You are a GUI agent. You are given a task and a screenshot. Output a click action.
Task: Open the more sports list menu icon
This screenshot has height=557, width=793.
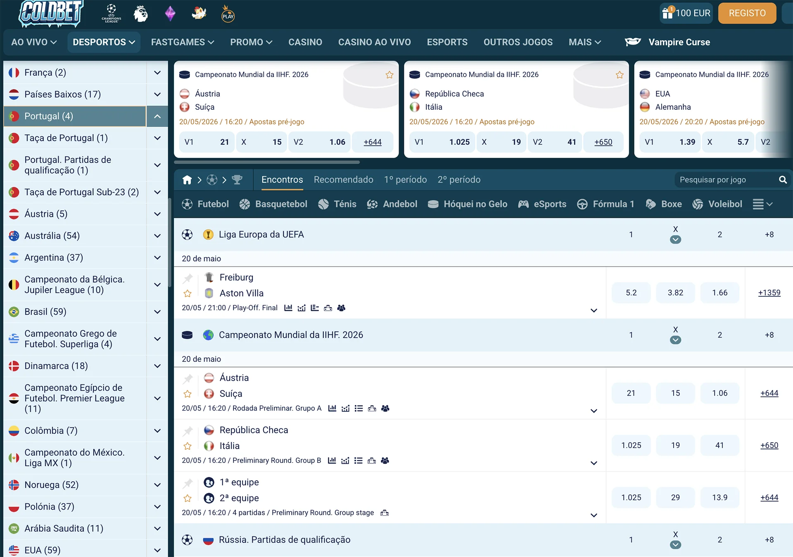(x=762, y=204)
